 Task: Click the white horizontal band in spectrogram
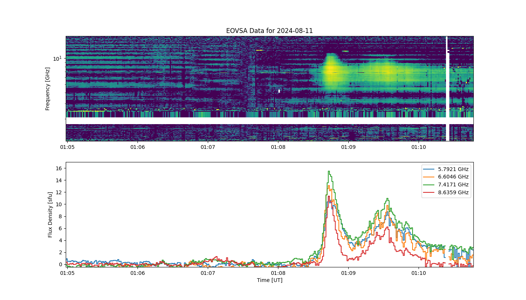269,121
